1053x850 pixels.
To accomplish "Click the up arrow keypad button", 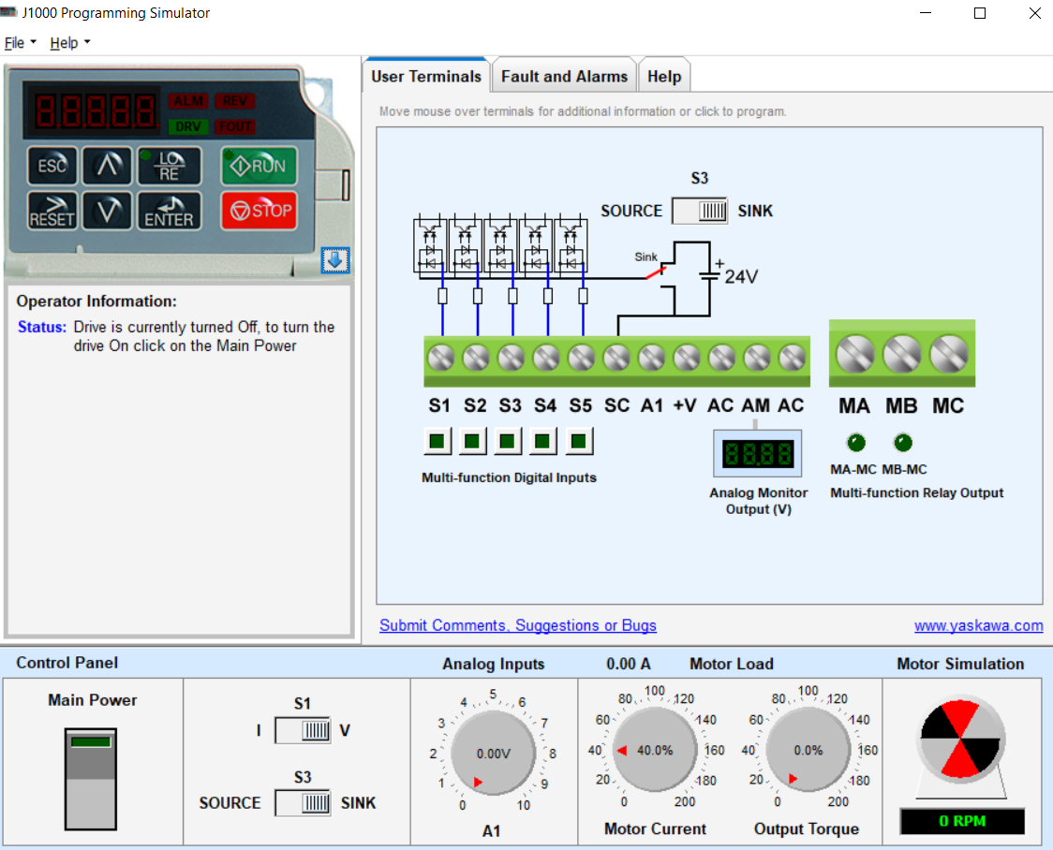I will 108,166.
